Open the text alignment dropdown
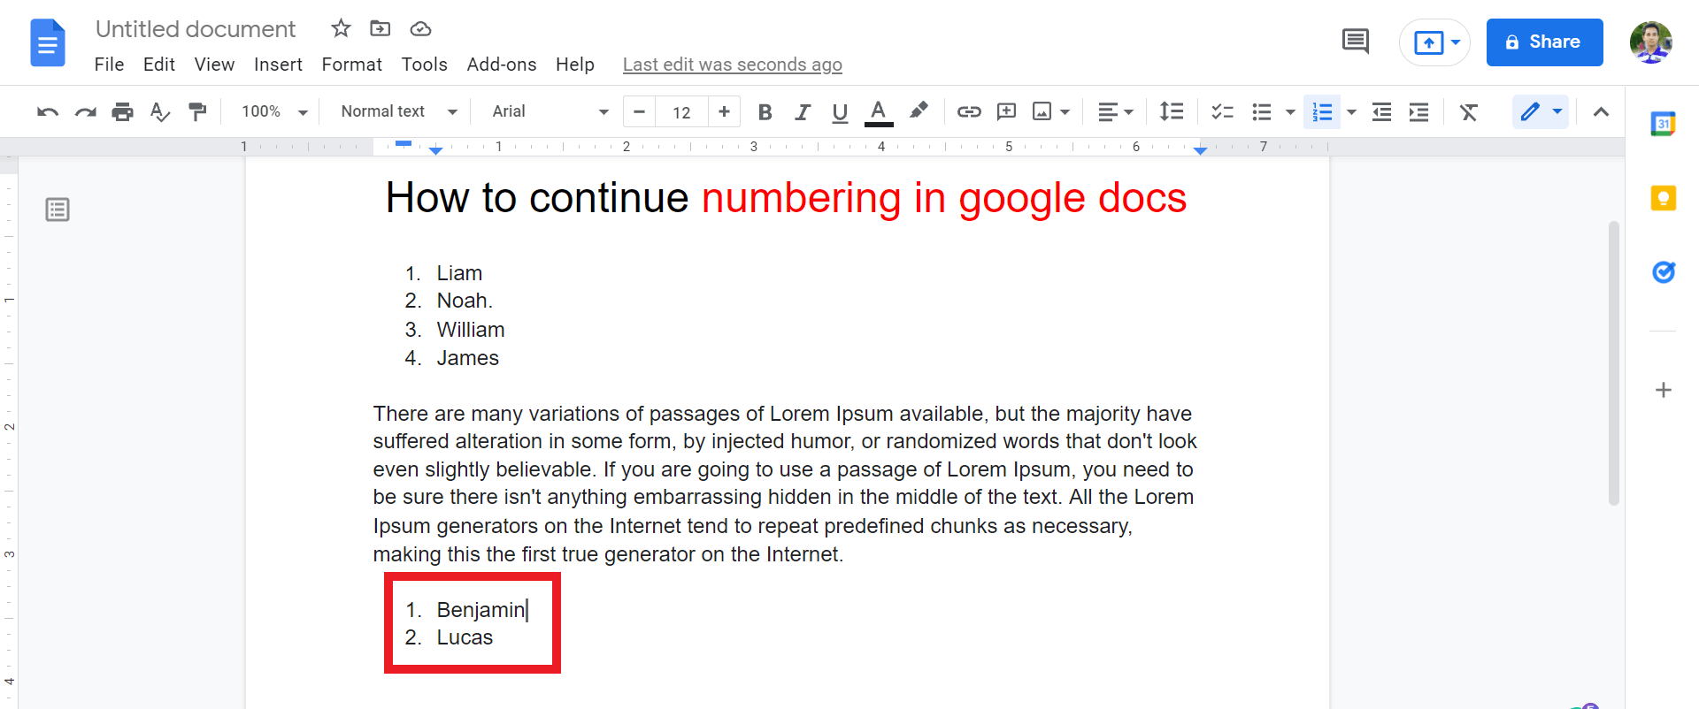Screen dimensions: 1699x709 click(x=1115, y=111)
